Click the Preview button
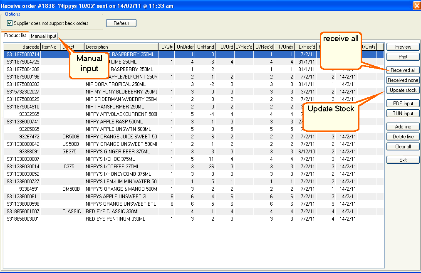 403,47
